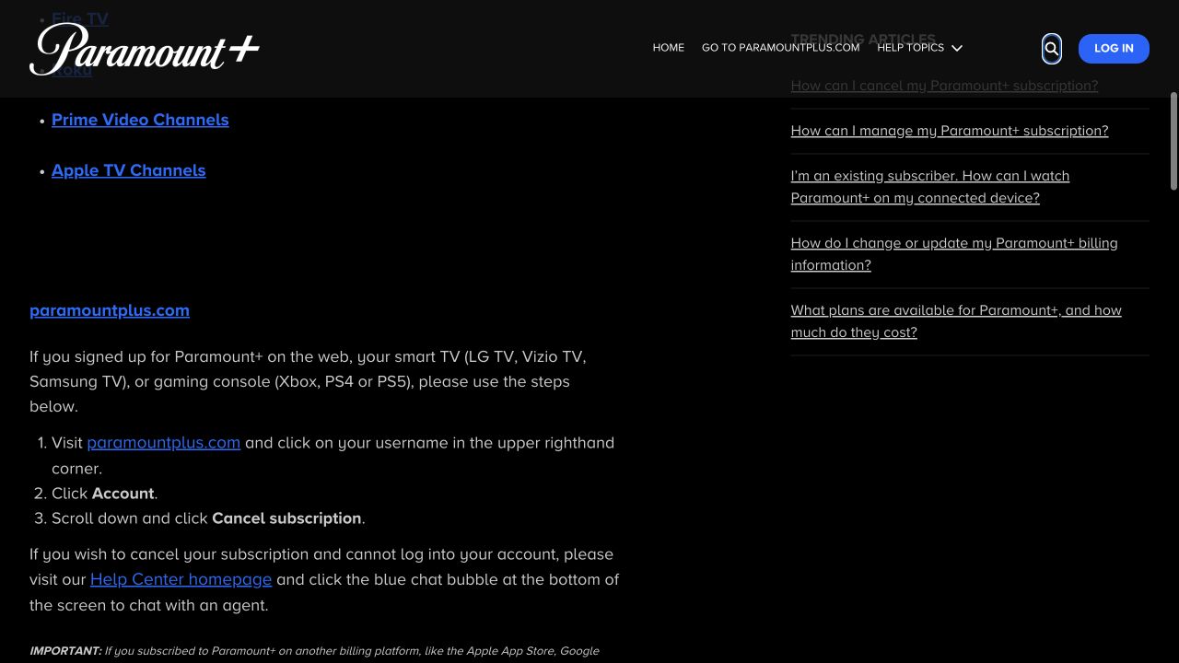Open HELP TOPICS menu
This screenshot has height=663, width=1179.
coord(910,48)
